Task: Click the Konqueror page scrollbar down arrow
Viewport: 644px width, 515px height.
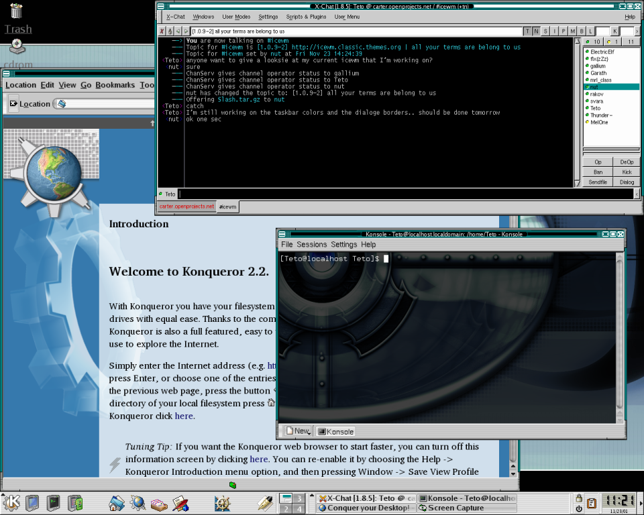Action: (x=513, y=473)
